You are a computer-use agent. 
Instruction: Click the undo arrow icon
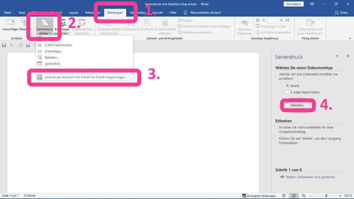(x=12, y=45)
